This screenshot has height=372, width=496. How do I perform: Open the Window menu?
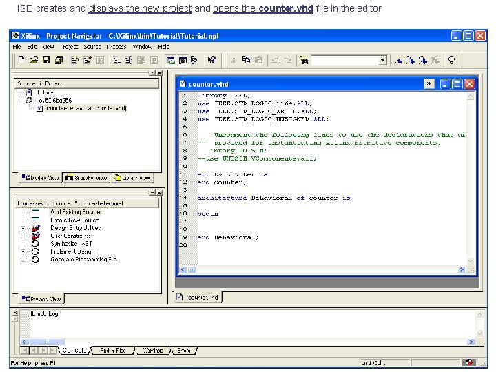[143, 47]
